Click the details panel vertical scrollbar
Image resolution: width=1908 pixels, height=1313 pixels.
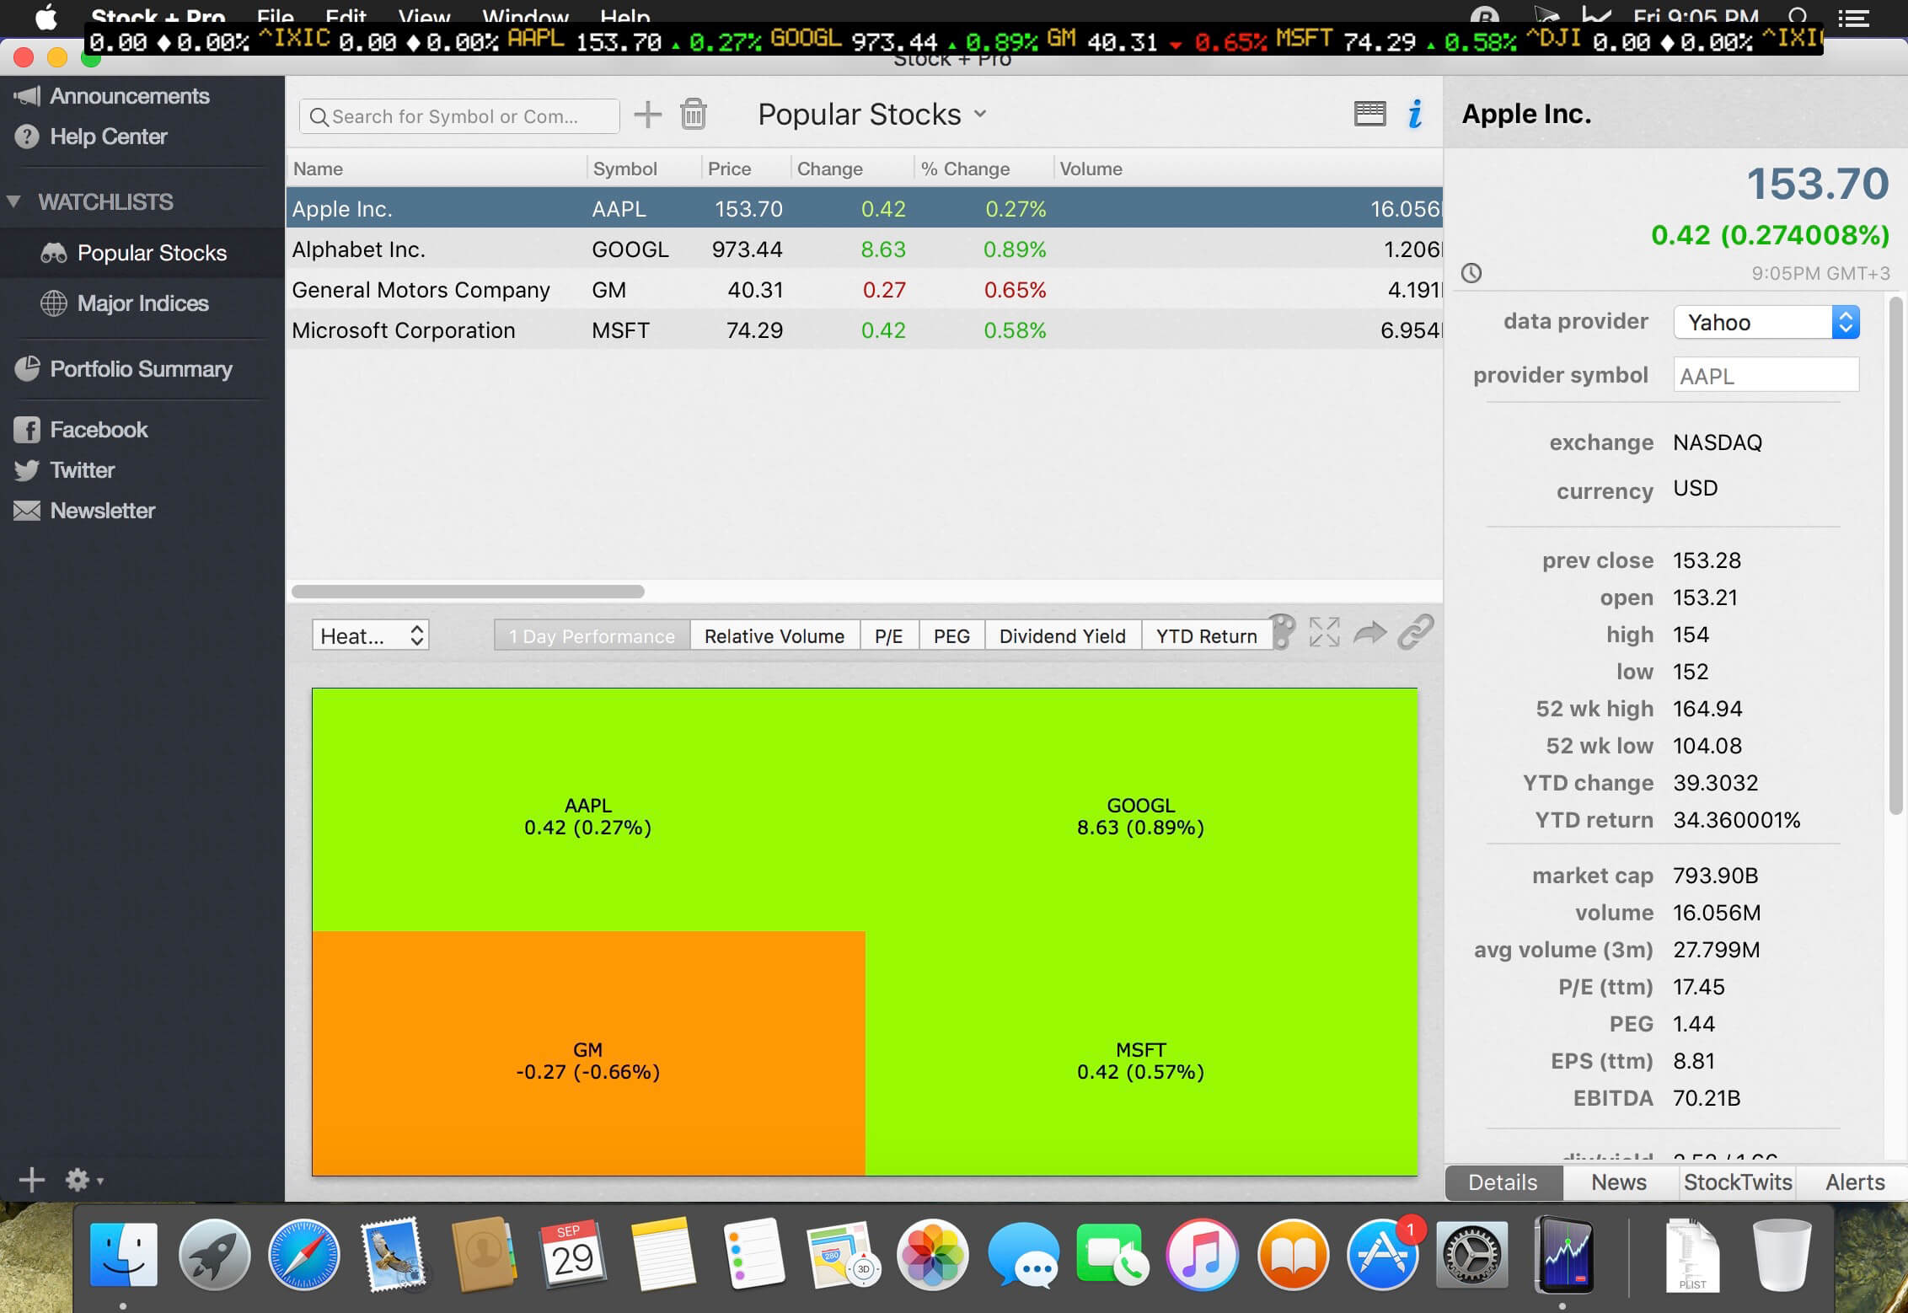[1896, 556]
